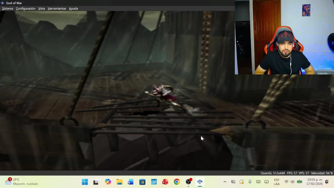Screen dimensions: 334x188
Task: Open the volume speaker control
Action: click(293, 182)
